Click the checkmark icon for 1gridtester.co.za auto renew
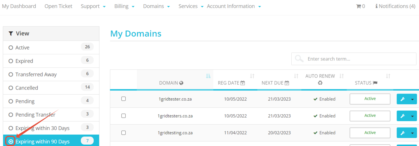The width and height of the screenshot is (419, 146). click(x=315, y=99)
